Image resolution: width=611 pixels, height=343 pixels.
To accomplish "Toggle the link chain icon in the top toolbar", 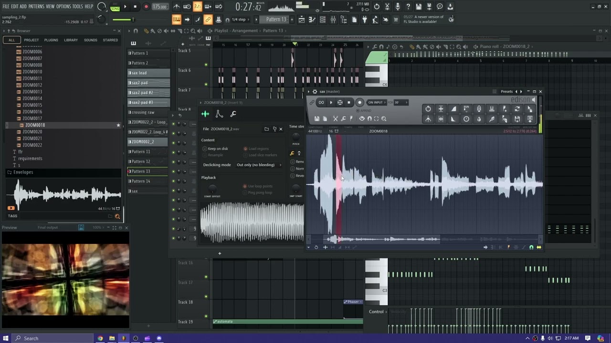I will pyautogui.click(x=208, y=20).
